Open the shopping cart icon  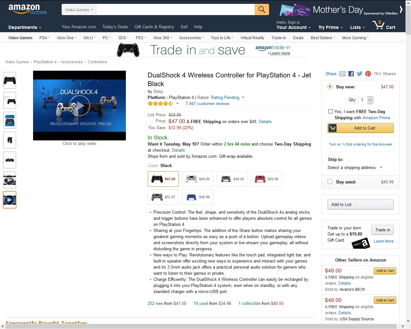[384, 25]
